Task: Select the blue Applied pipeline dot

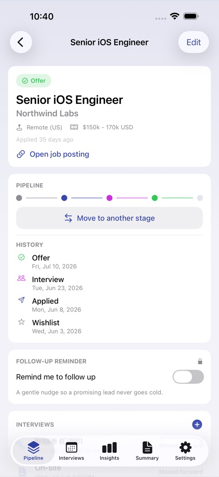Action: 64,198
